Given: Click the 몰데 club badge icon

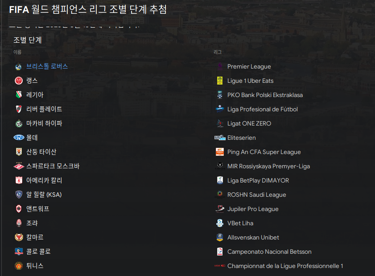Looking at the screenshot, I should pos(19,138).
